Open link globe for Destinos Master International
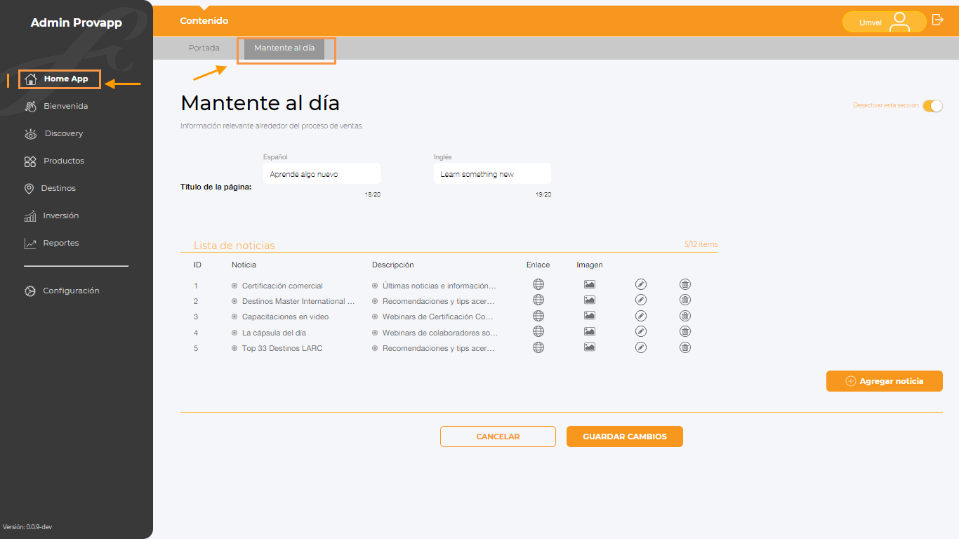The width and height of the screenshot is (959, 539). tap(538, 300)
